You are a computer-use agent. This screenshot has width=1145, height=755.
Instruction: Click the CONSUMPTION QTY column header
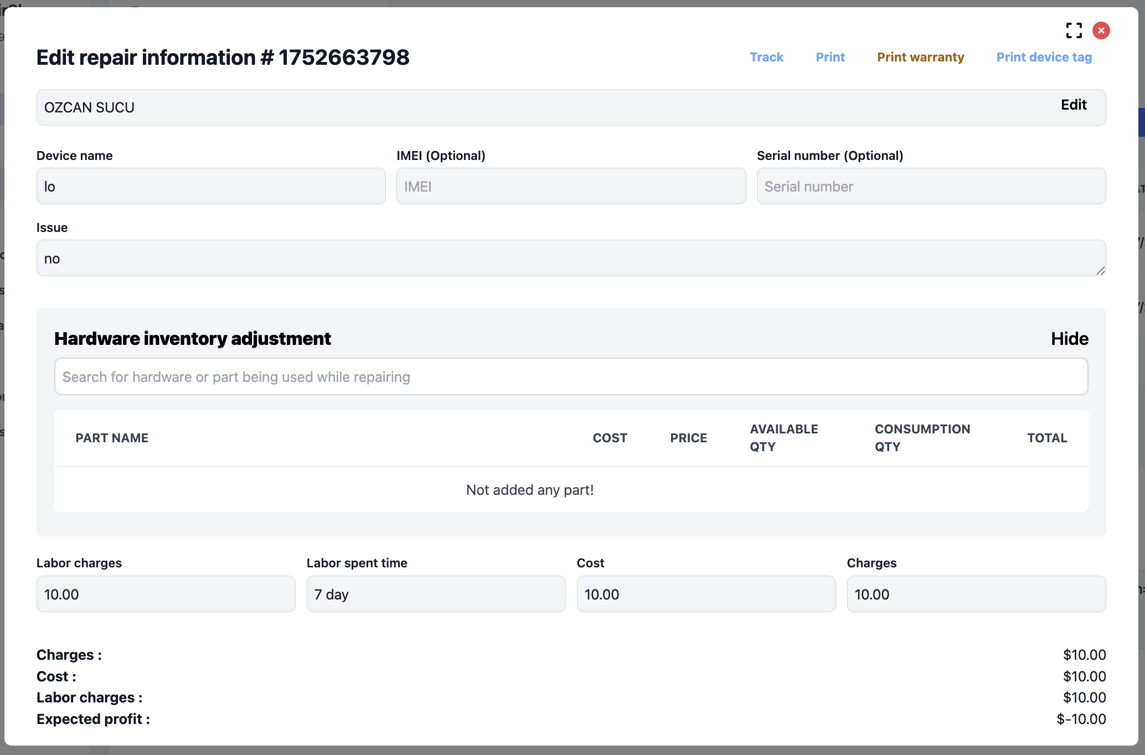click(922, 438)
